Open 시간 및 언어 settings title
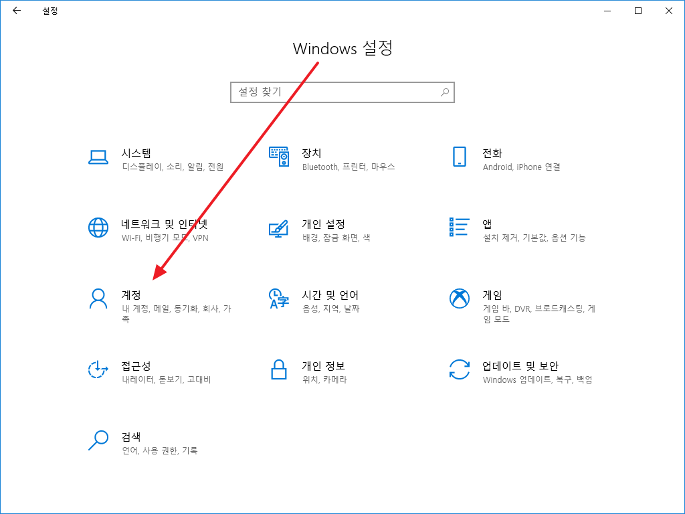The image size is (685, 514). click(330, 295)
